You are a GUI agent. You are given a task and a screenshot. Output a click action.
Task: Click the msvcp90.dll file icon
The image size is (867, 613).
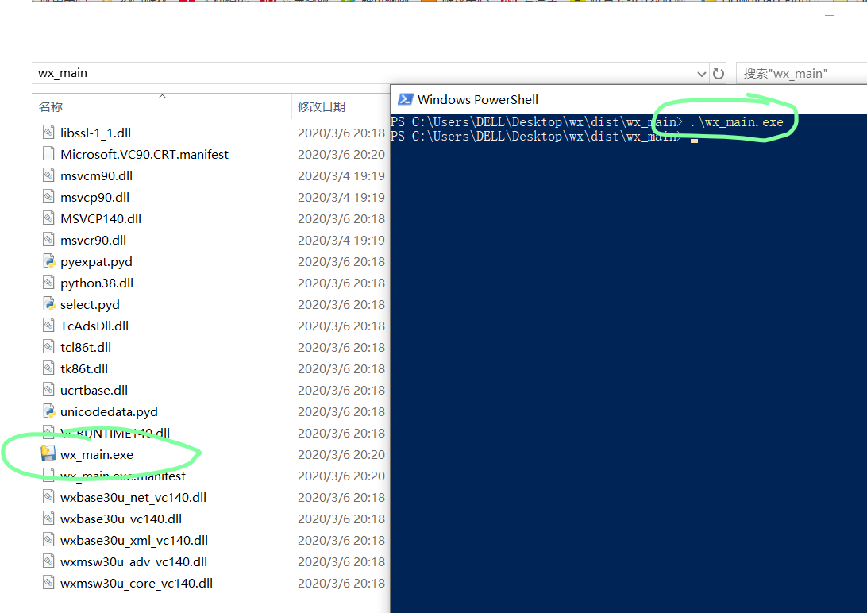48,198
